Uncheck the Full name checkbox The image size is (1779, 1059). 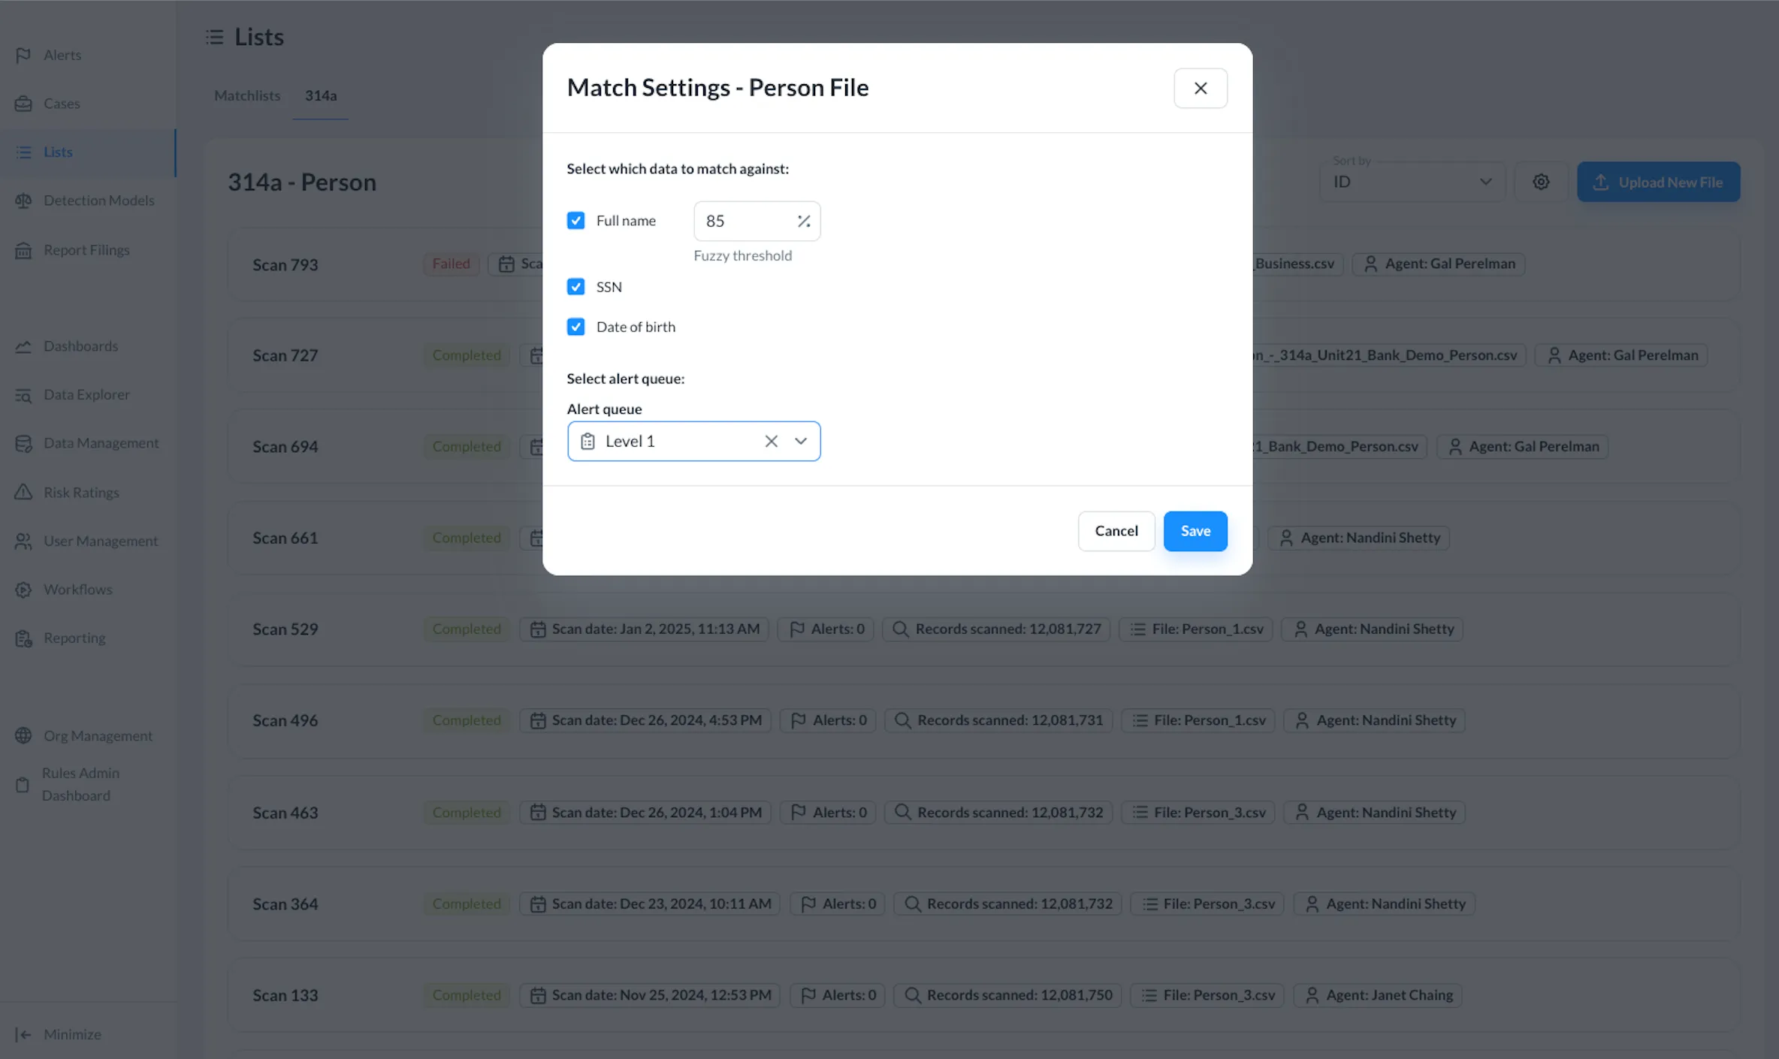576,221
